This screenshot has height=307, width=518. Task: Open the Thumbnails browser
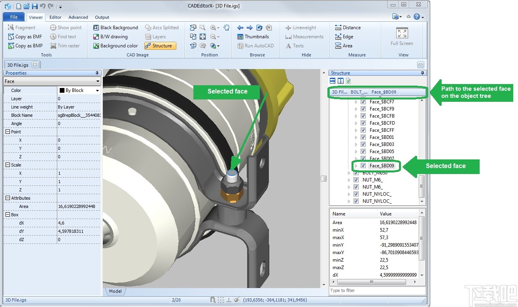coord(253,37)
